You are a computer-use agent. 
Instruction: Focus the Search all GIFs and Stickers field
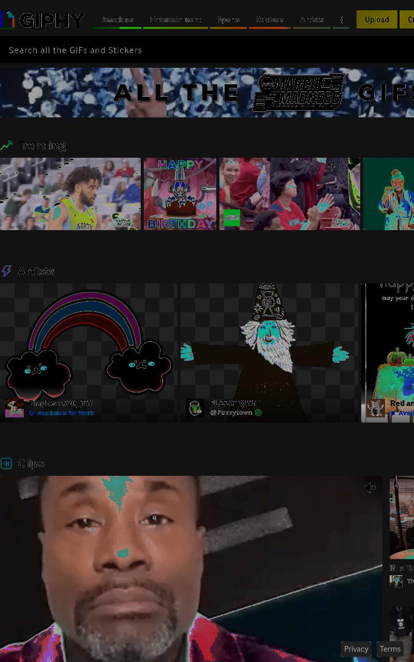(207, 50)
